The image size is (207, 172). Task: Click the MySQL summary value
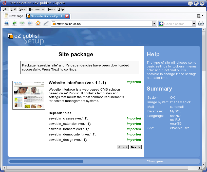coord(176,111)
